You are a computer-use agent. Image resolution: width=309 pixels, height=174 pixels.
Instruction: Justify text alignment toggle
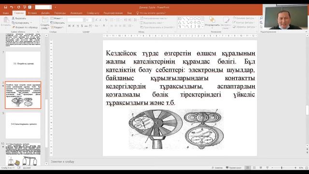point(125,26)
